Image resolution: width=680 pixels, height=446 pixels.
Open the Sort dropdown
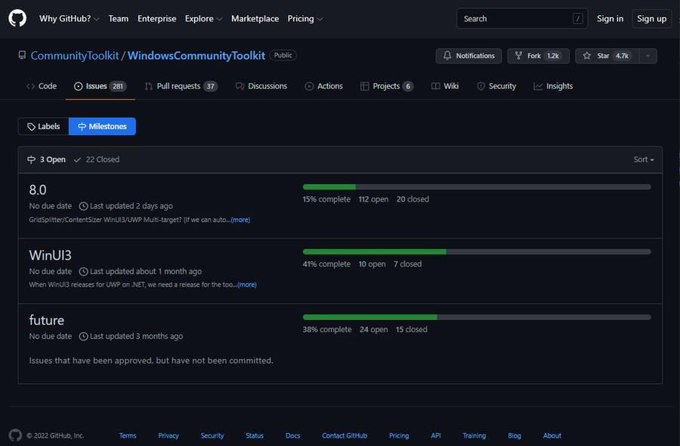click(x=644, y=159)
